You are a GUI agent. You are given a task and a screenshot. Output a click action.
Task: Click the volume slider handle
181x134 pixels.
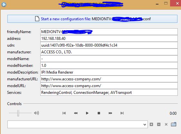(18, 113)
